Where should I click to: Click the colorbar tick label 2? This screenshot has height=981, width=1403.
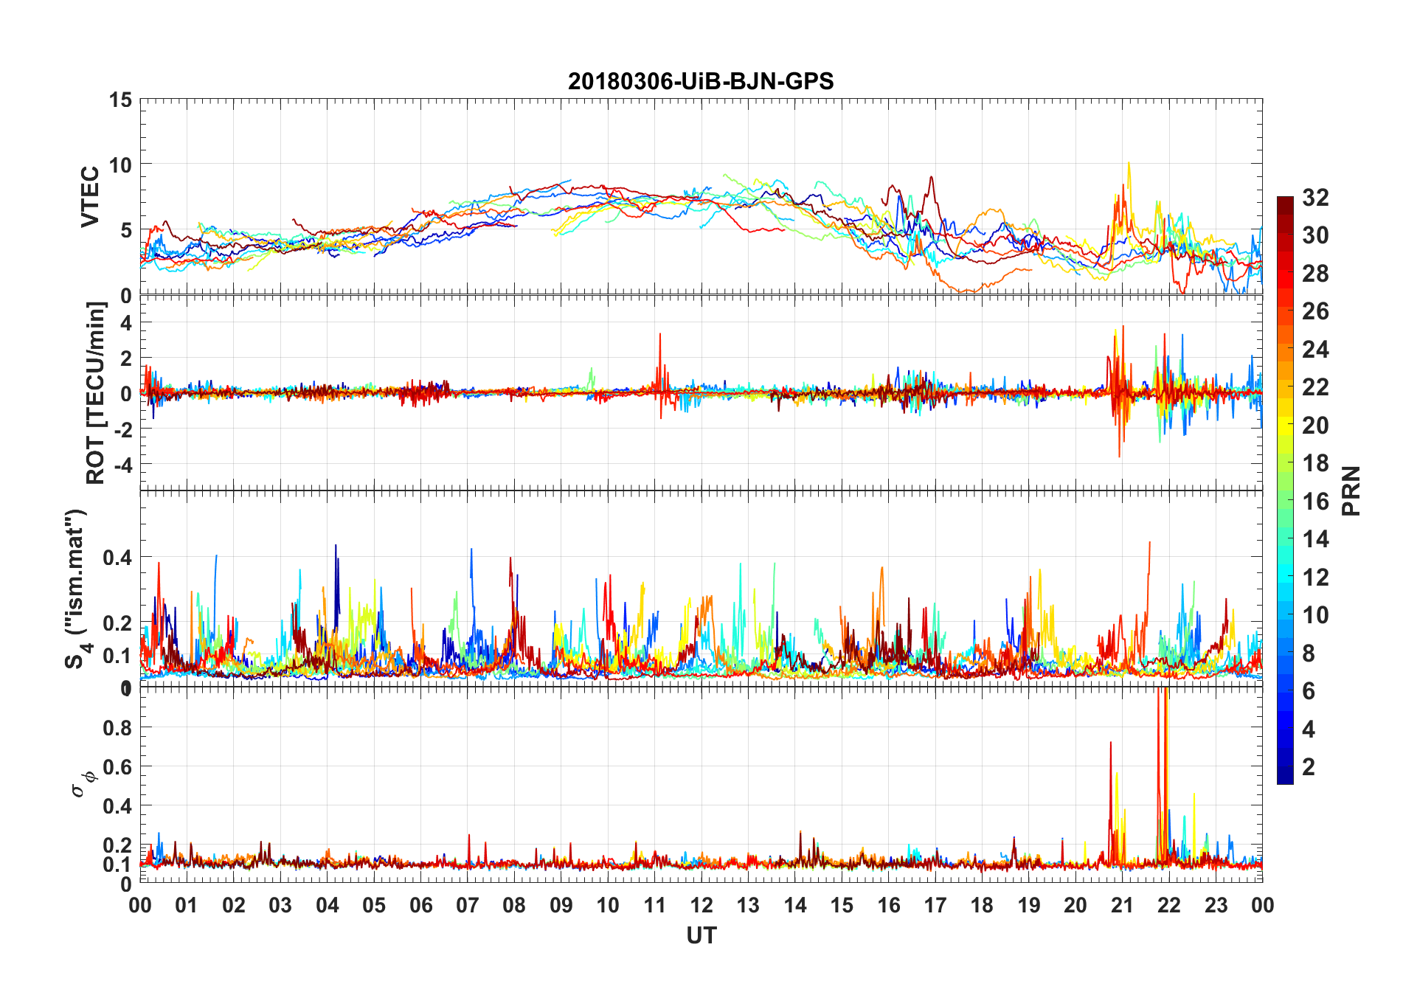1309,767
